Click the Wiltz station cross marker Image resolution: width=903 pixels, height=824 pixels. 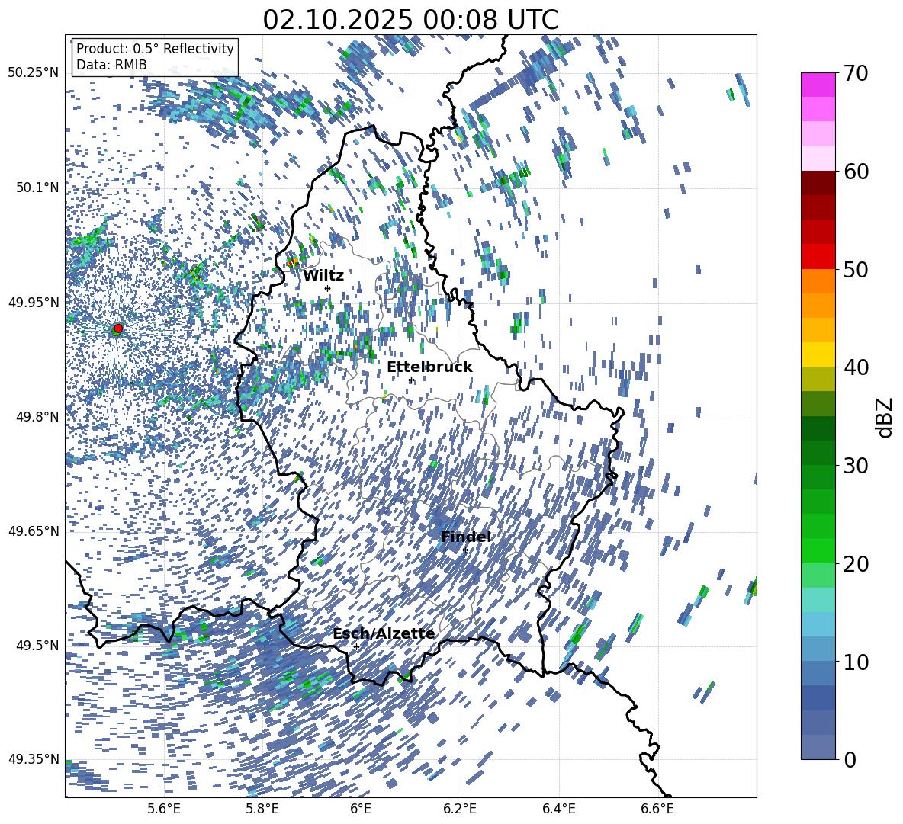coord(328,288)
